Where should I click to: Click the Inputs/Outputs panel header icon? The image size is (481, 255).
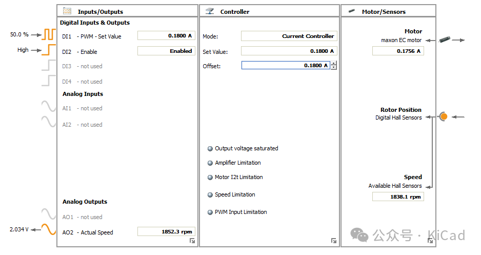(67, 11)
